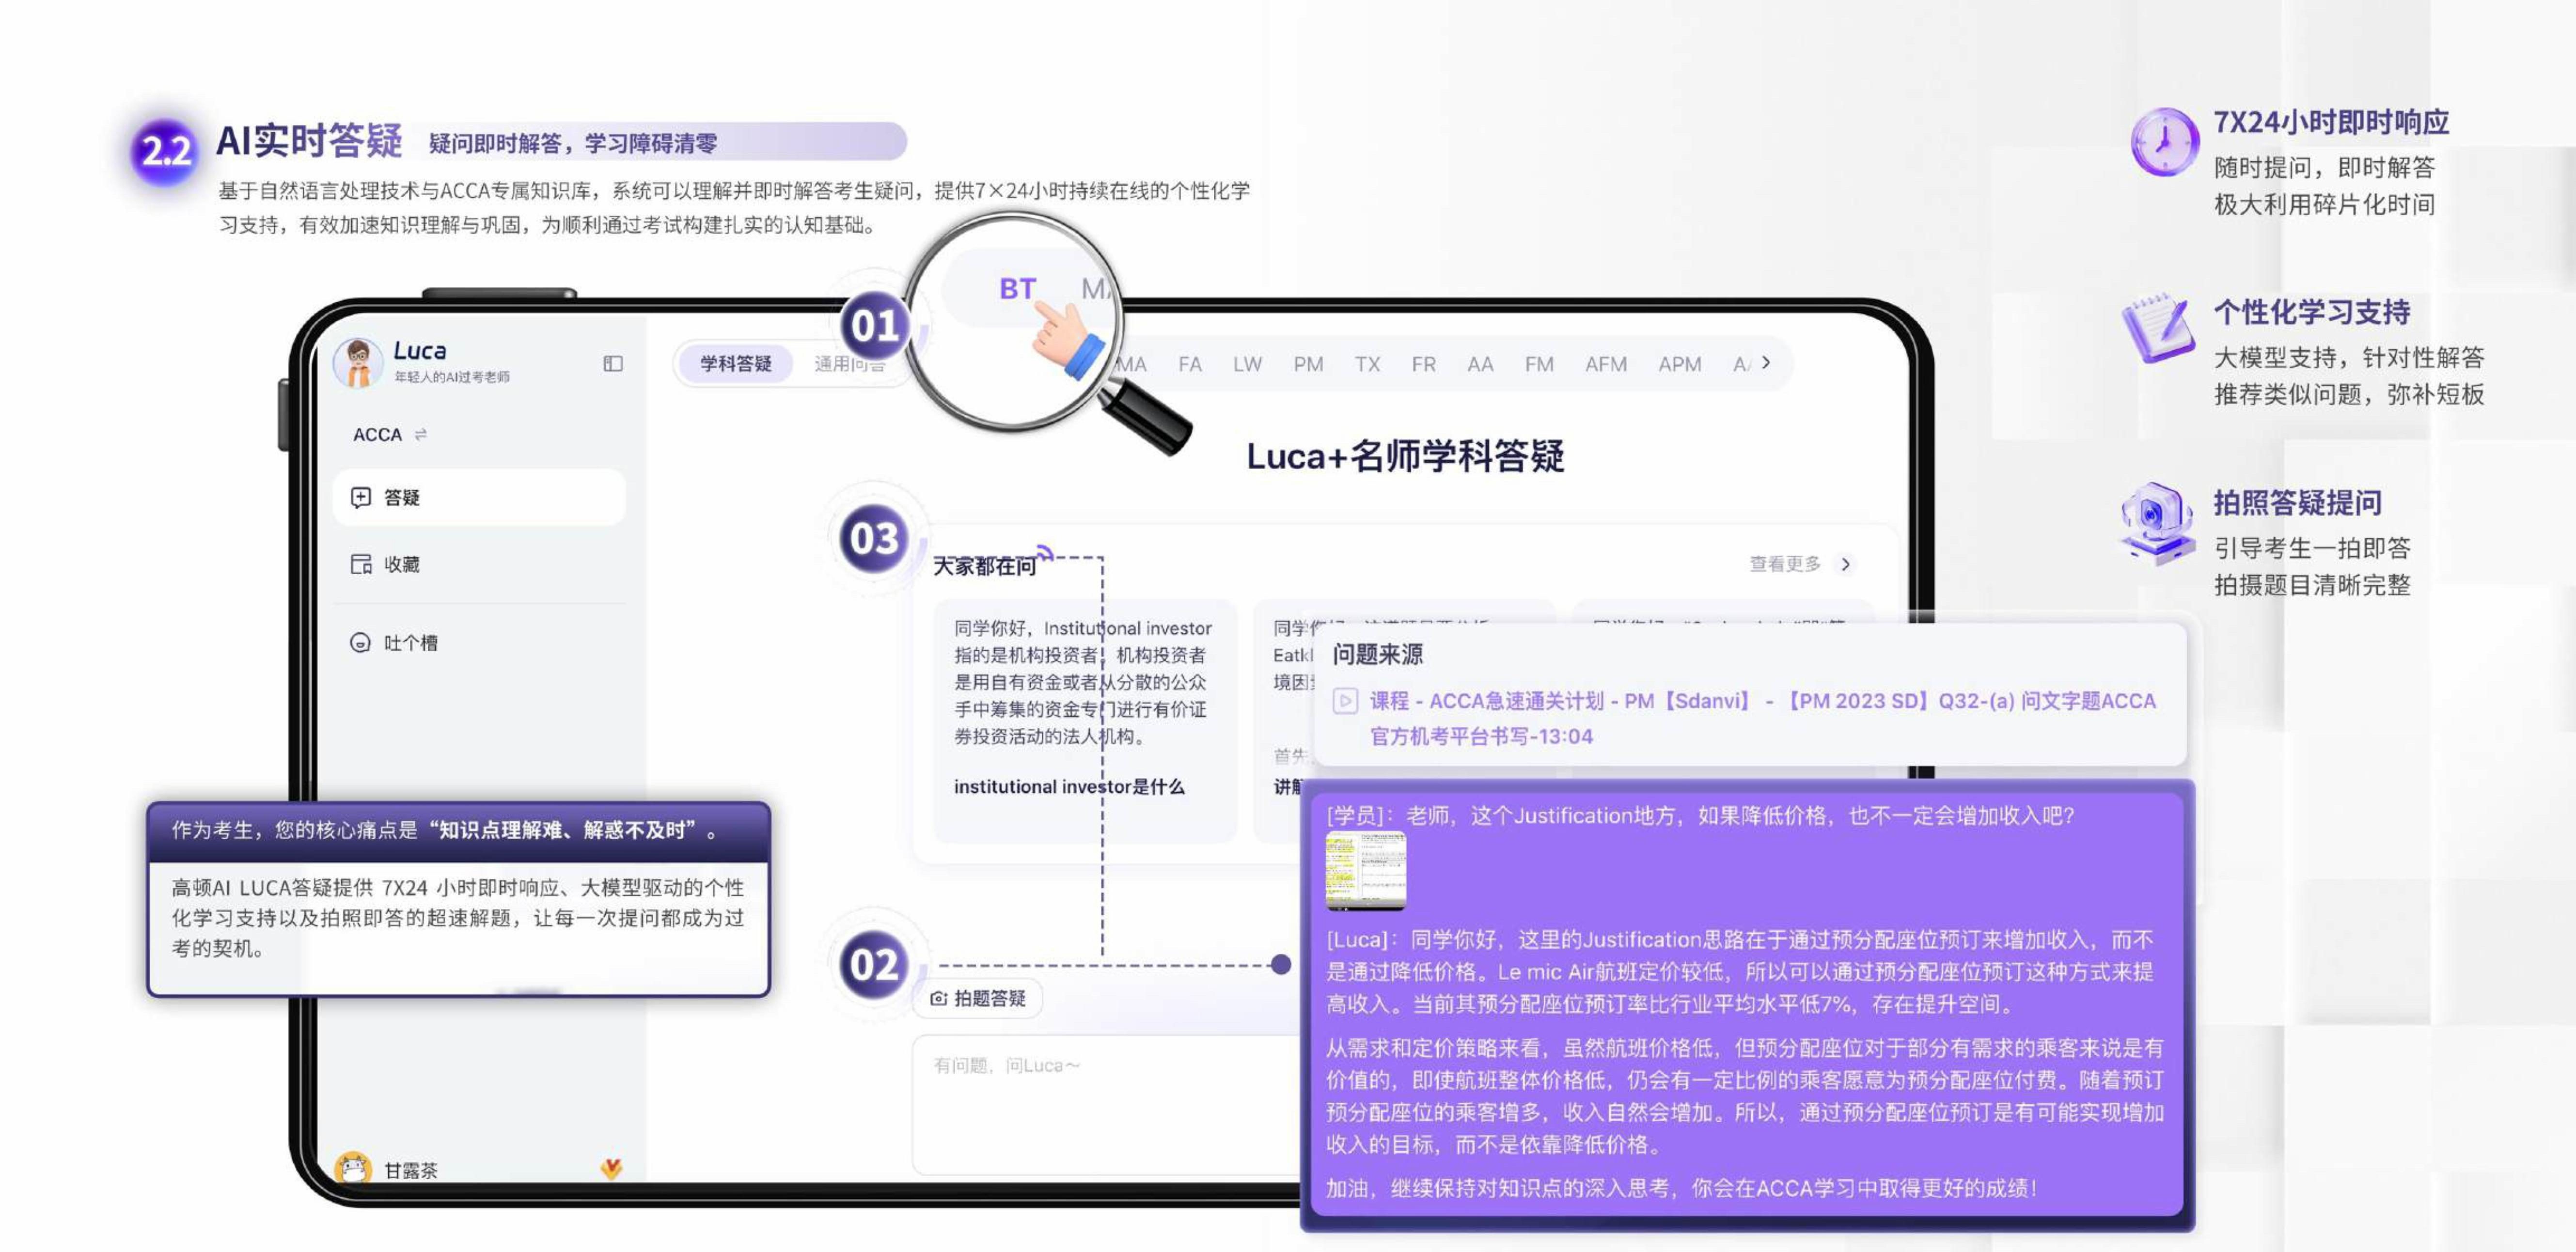Select AFM subject tab
Screen dimensions: 2576x1252
point(1605,364)
